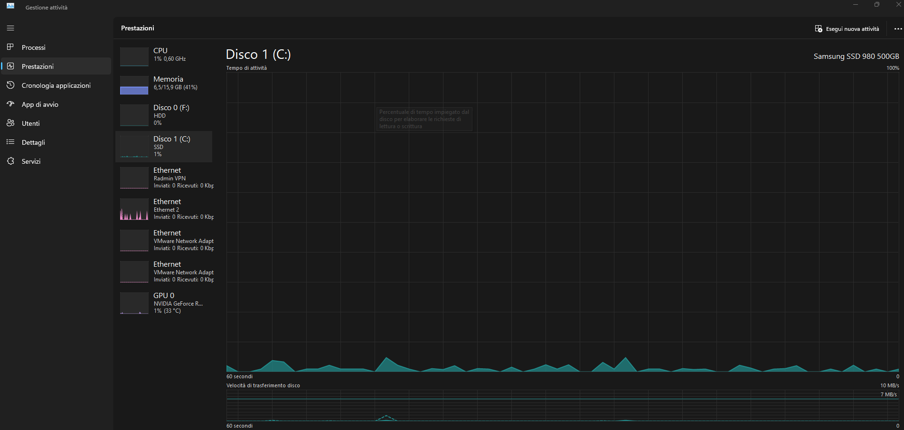
Task: Go to Utenti users icon
Action: tap(10, 123)
